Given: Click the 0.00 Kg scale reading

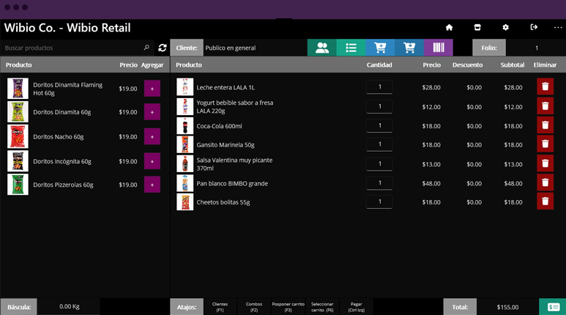Looking at the screenshot, I should pos(70,306).
